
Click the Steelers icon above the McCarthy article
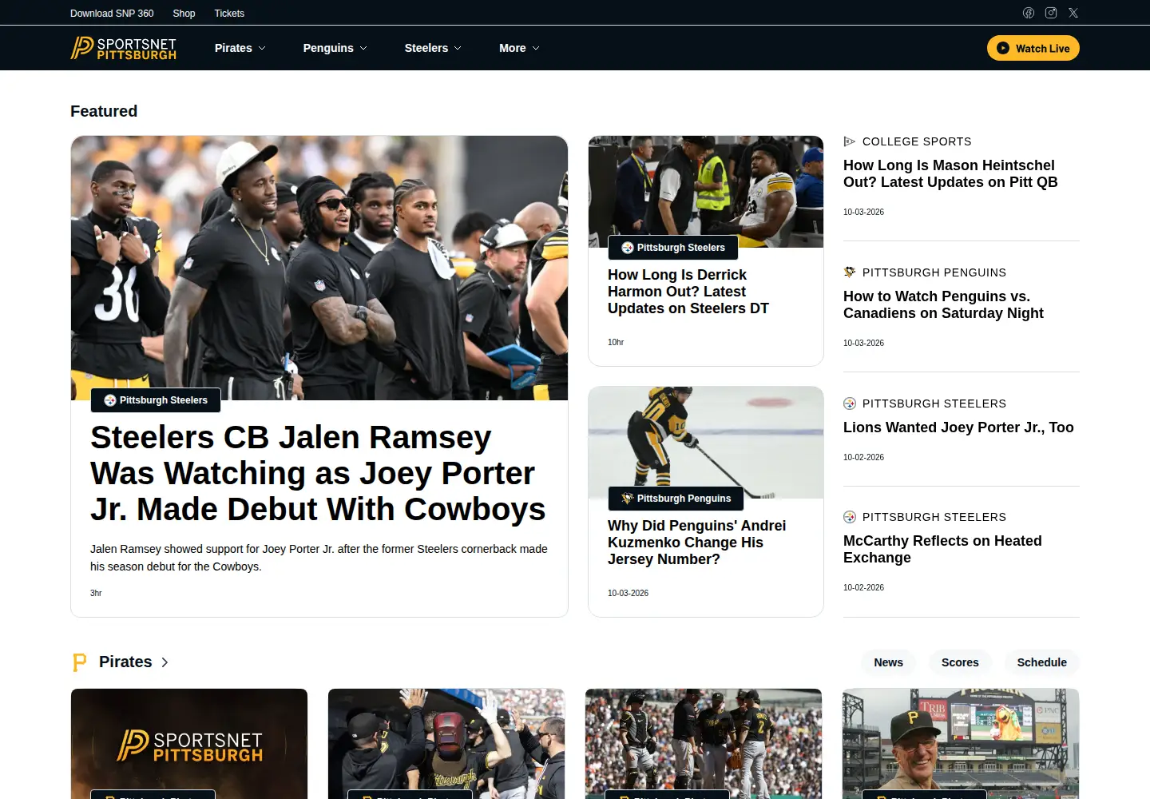(850, 517)
